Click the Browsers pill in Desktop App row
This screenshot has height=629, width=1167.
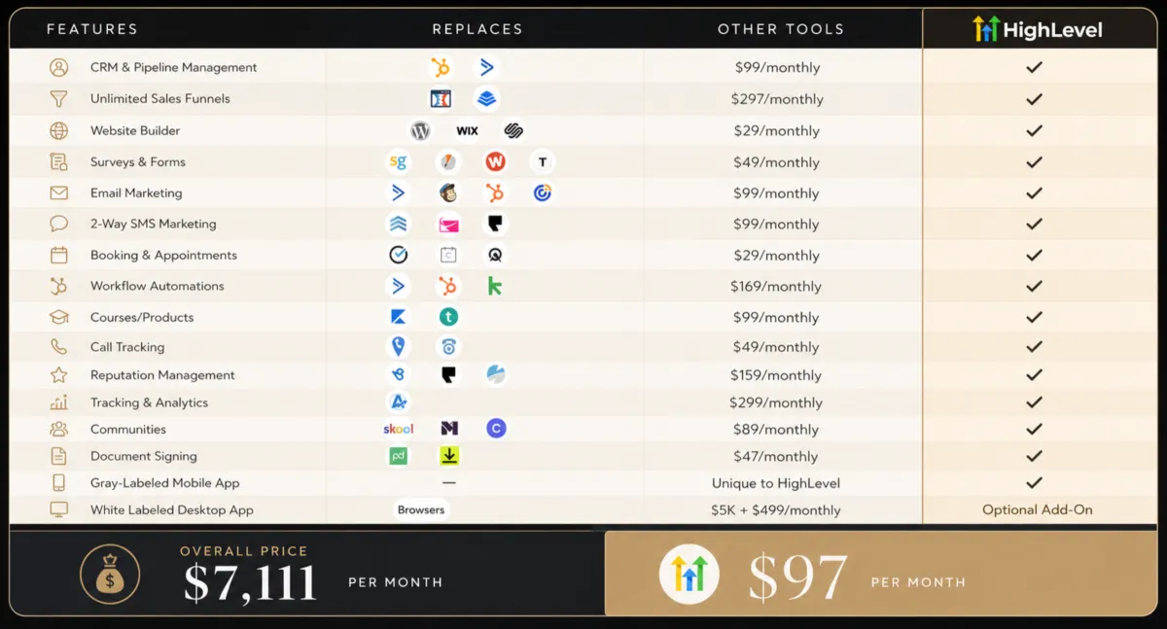(x=421, y=509)
